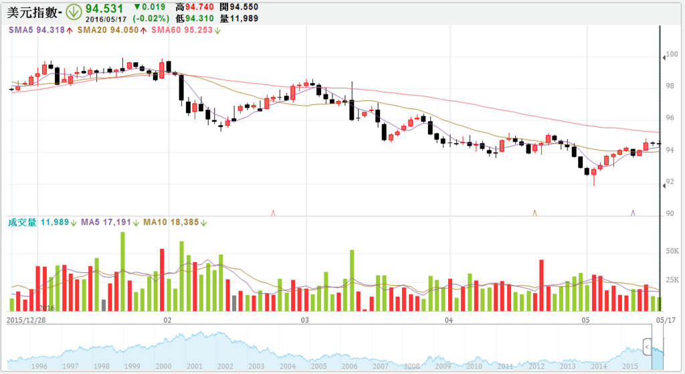685x374 pixels.
Task: Click the purple event marker in May
Action: [633, 213]
